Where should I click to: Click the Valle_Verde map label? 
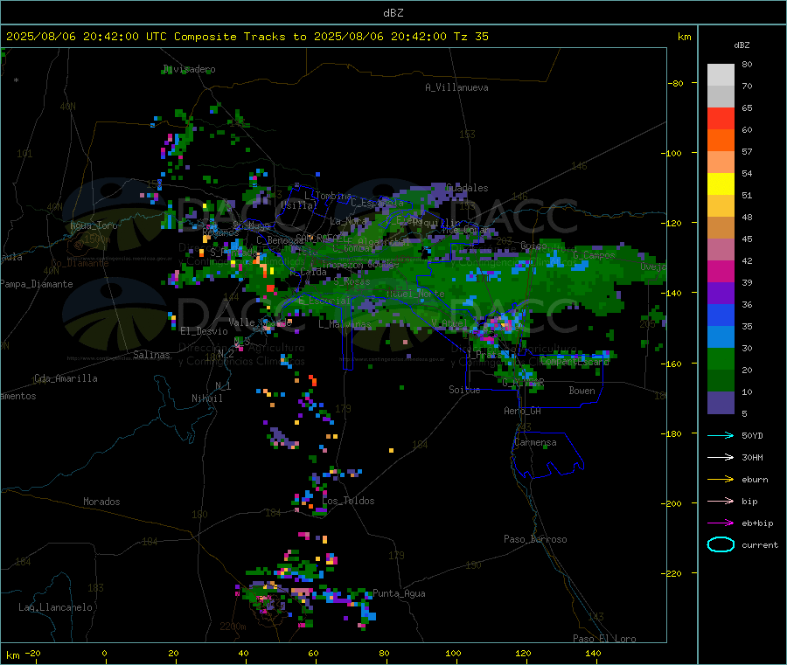click(260, 322)
